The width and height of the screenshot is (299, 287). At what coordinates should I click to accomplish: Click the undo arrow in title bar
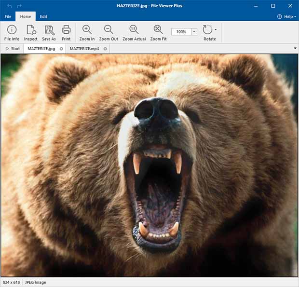point(9,6)
